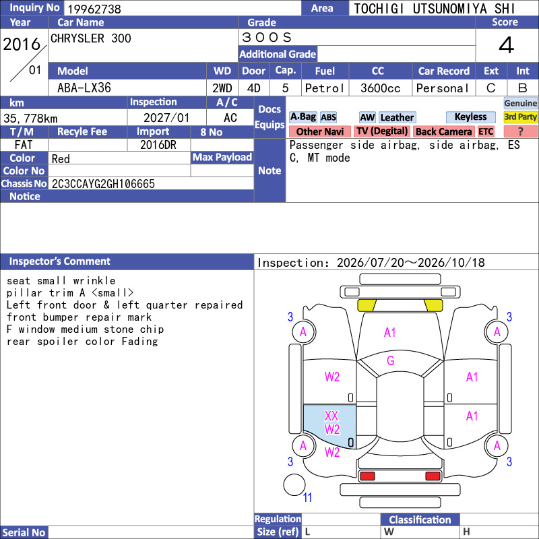The height and width of the screenshot is (539, 539).
Task: Click the Other Navi red badge
Action: pyautogui.click(x=319, y=131)
